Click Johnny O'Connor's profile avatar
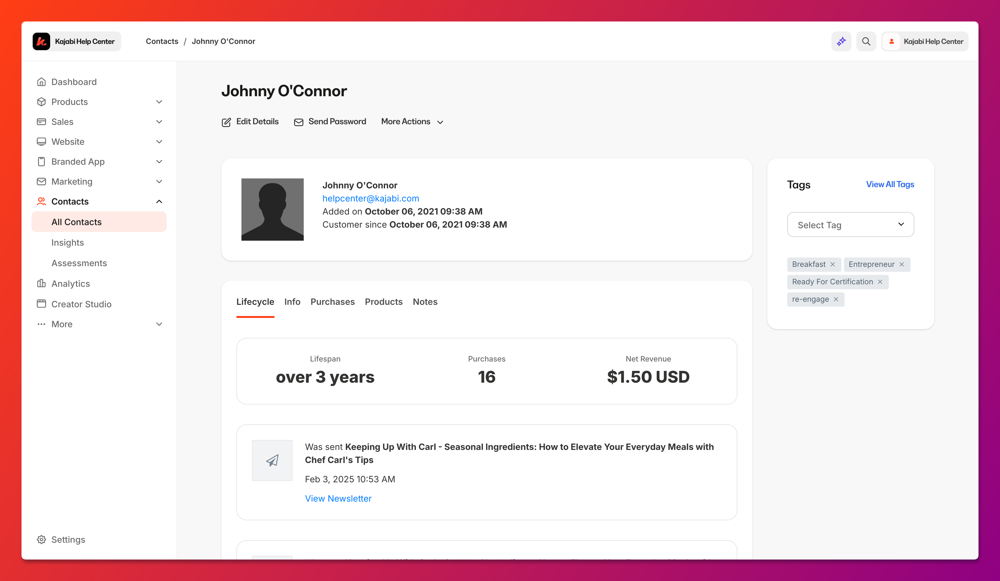 (x=272, y=210)
